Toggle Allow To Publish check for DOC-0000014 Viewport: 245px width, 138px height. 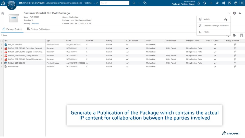pos(215,60)
